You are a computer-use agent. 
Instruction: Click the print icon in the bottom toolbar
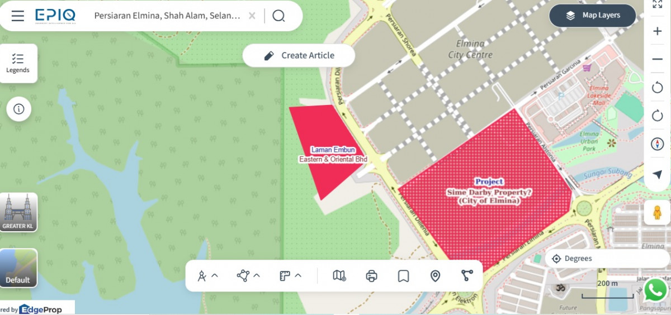(372, 275)
